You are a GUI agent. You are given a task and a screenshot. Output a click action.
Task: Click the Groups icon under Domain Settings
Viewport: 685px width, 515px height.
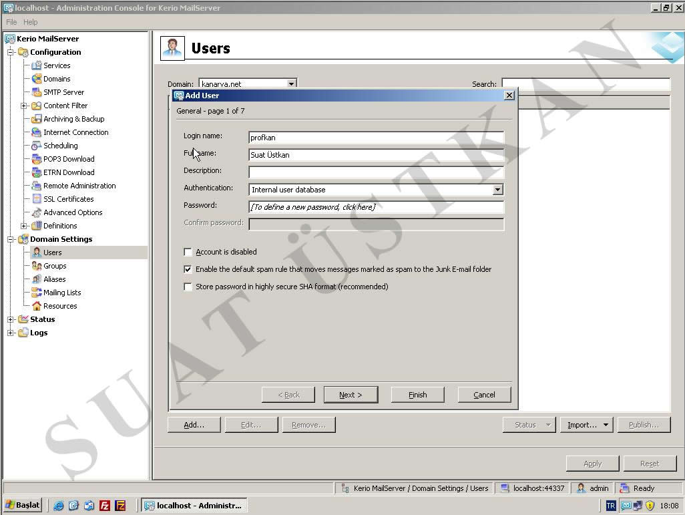(37, 266)
